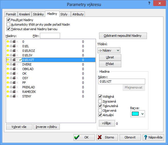Screen dimensions: 168x145
Task: Click the Přidat button
Action: [110, 64]
